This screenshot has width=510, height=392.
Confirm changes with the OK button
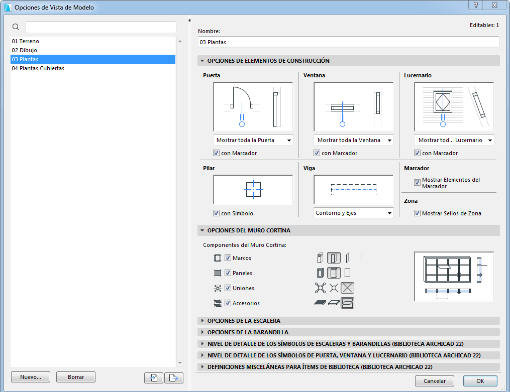coord(480,381)
